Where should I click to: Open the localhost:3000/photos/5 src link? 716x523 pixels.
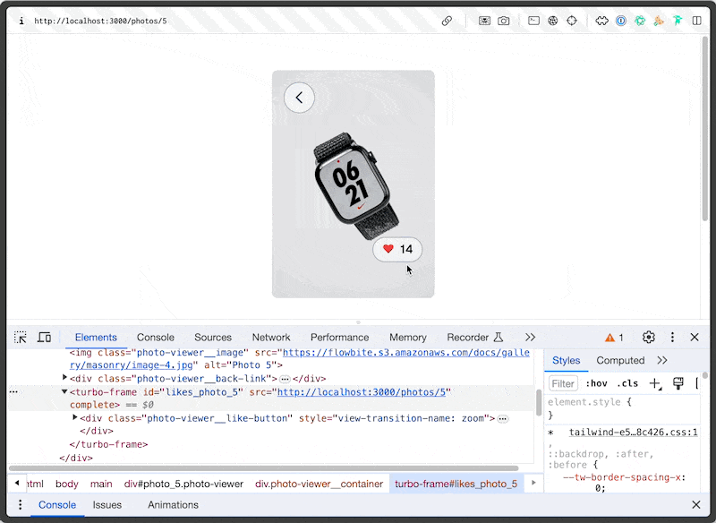click(x=362, y=392)
